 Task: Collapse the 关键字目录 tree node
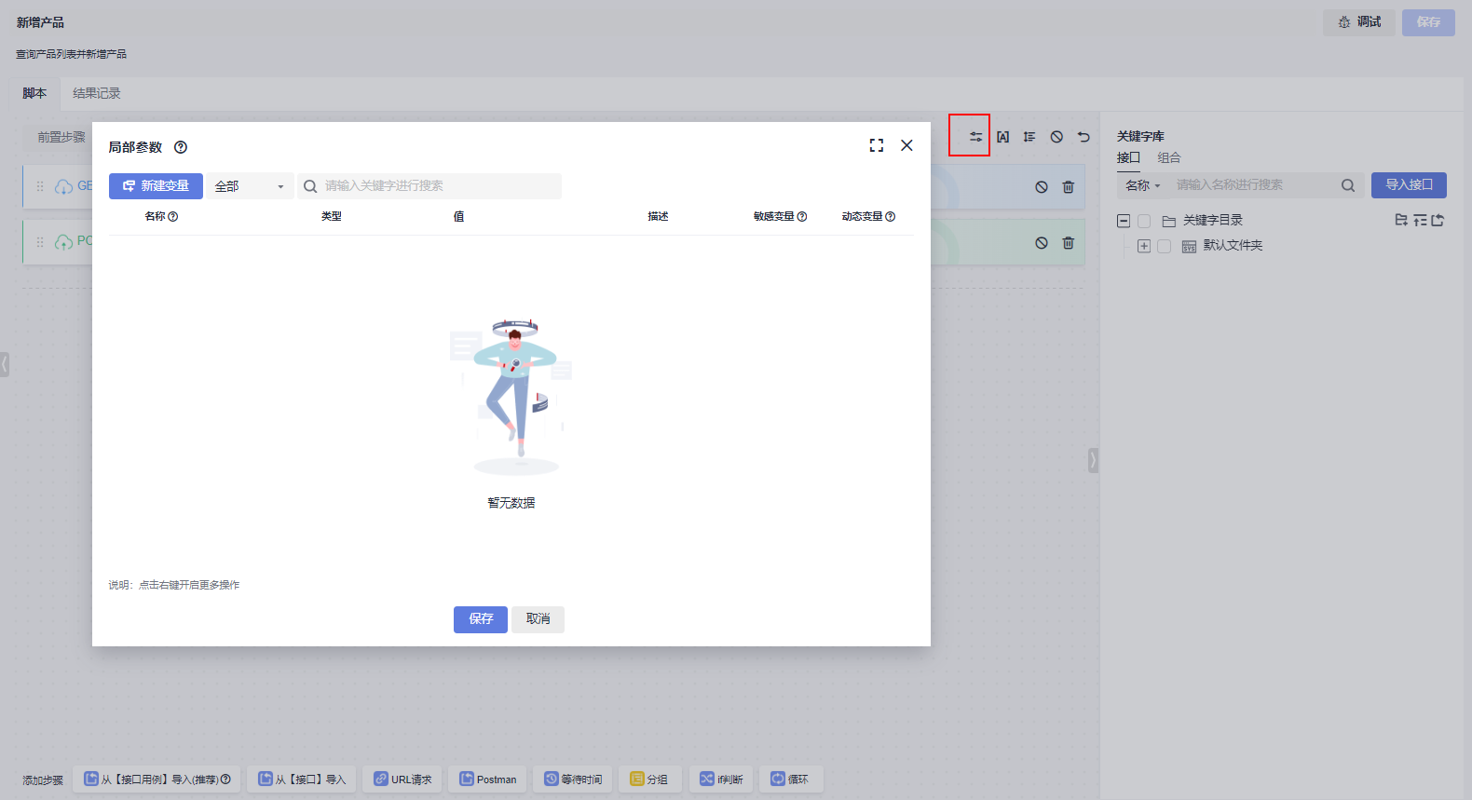coord(1124,222)
